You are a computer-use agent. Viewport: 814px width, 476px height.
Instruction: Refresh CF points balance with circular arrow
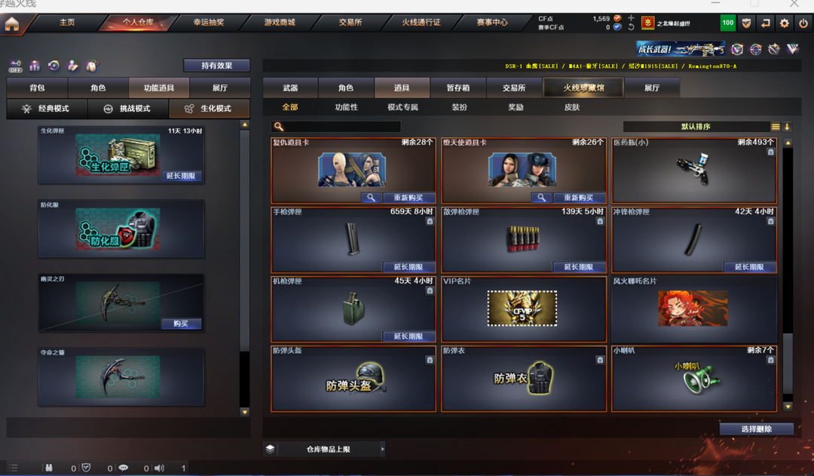[632, 27]
